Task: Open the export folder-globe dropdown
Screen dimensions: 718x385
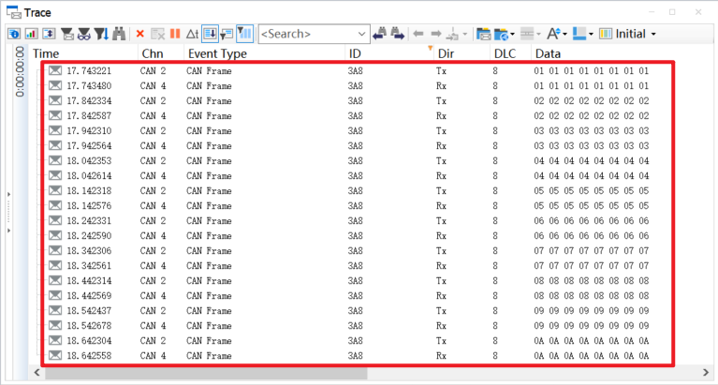Action: coord(505,34)
